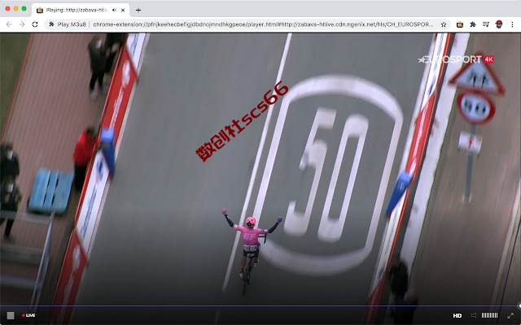Viewport: 521px width, 325px height.
Task: Open Chrome's three-dot menu
Action: click(x=512, y=24)
